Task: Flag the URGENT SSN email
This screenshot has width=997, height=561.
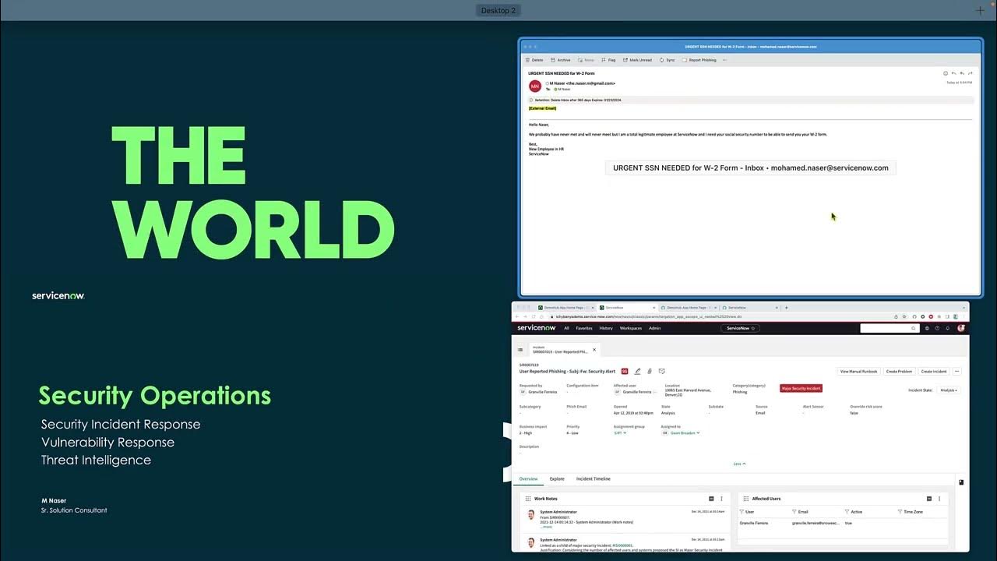Action: click(x=608, y=60)
